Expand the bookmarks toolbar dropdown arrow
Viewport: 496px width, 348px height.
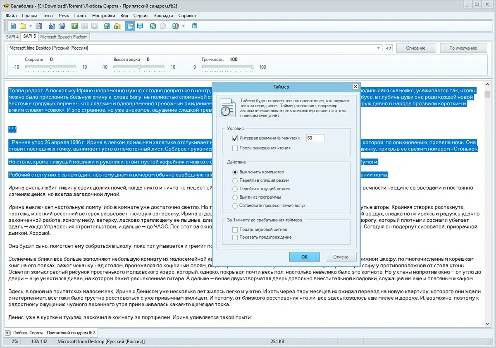[184, 26]
